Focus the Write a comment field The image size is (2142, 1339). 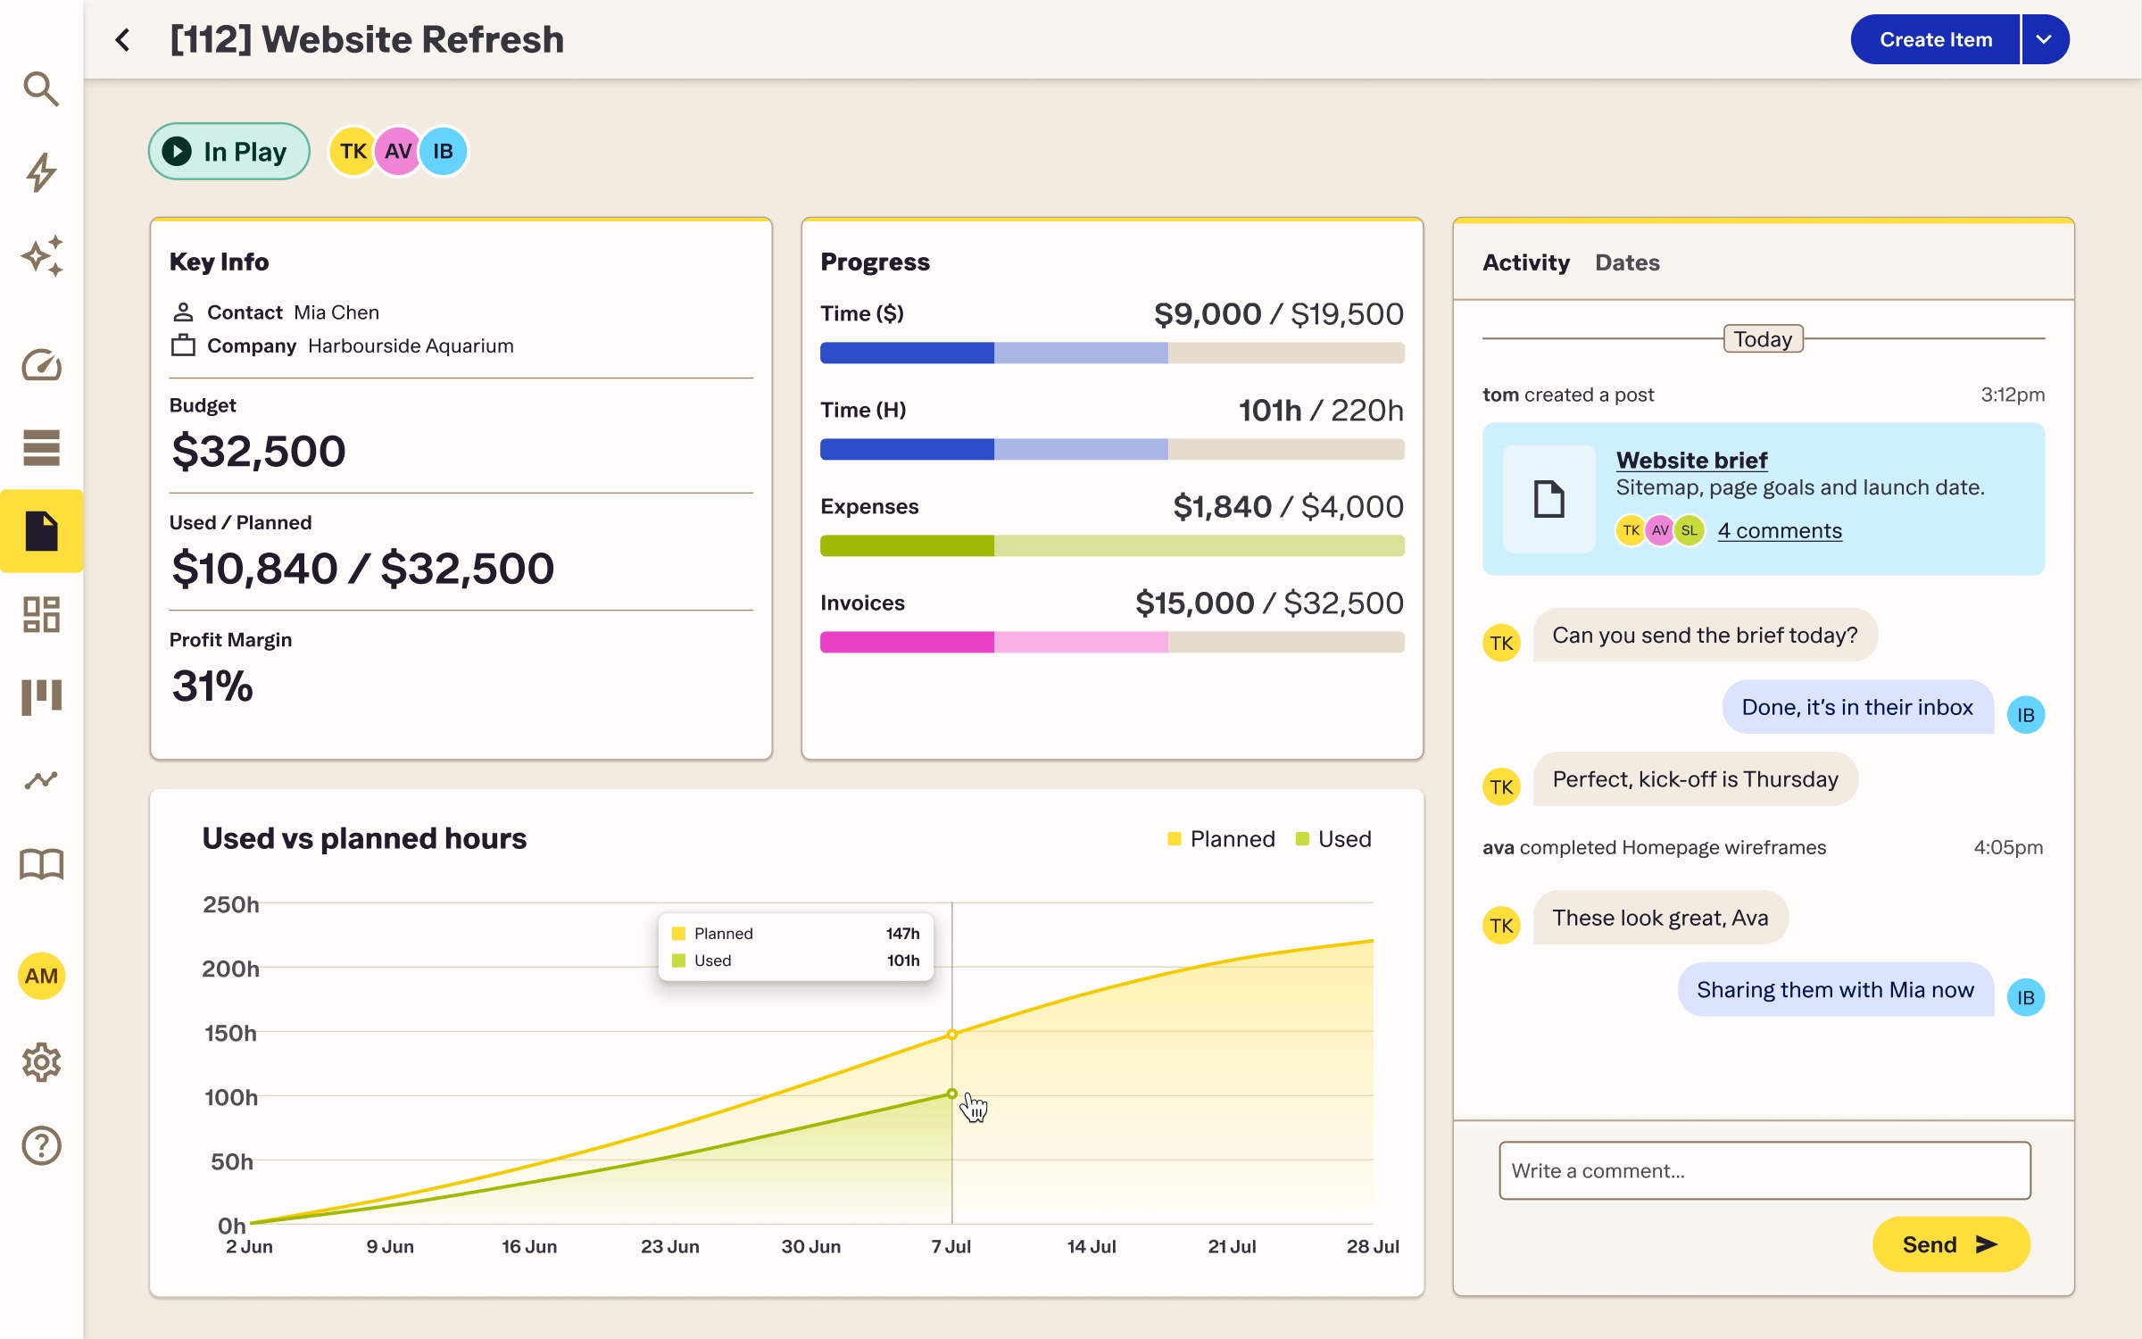[x=1764, y=1170]
